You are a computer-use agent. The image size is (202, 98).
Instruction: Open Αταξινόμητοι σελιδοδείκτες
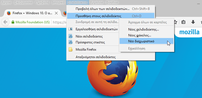pos(111,57)
